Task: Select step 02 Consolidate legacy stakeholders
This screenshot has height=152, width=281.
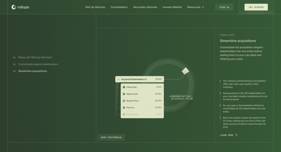Action: click(x=35, y=64)
